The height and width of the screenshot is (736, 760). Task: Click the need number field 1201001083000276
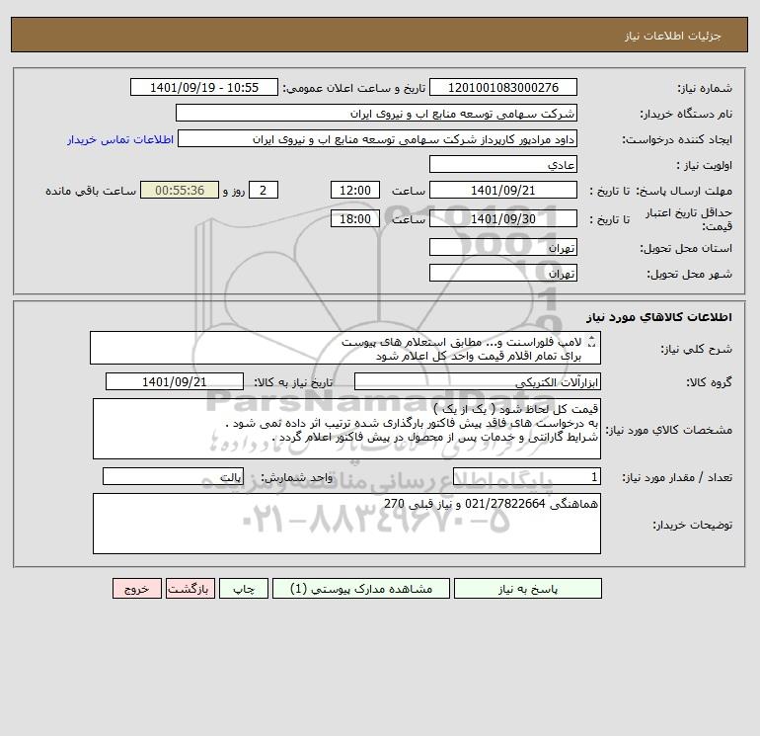pyautogui.click(x=503, y=87)
